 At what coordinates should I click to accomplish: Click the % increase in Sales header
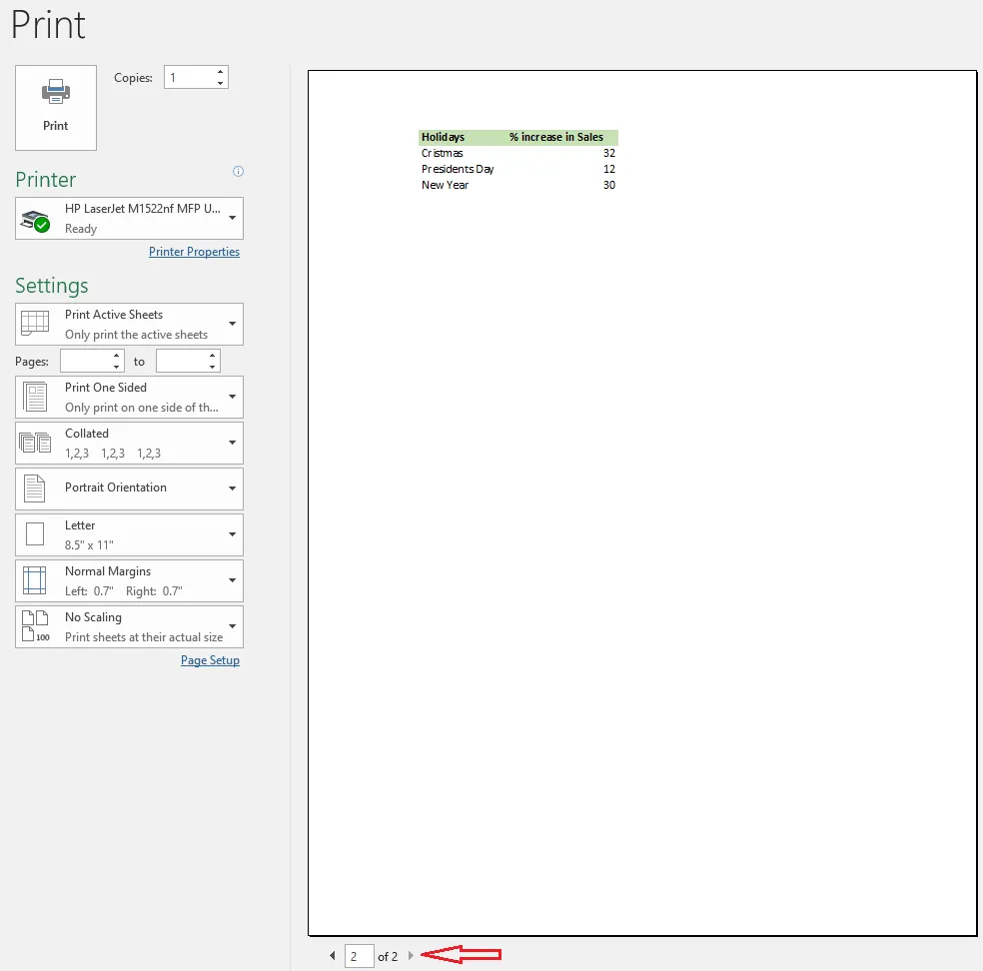click(x=556, y=137)
